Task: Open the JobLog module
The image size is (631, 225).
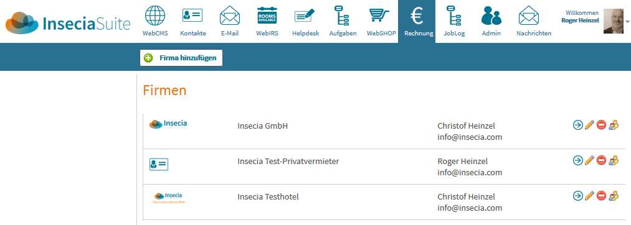Action: pyautogui.click(x=454, y=21)
